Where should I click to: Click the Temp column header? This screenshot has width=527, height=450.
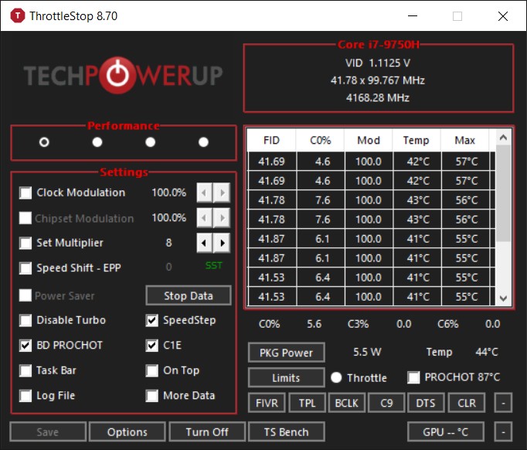coord(416,140)
